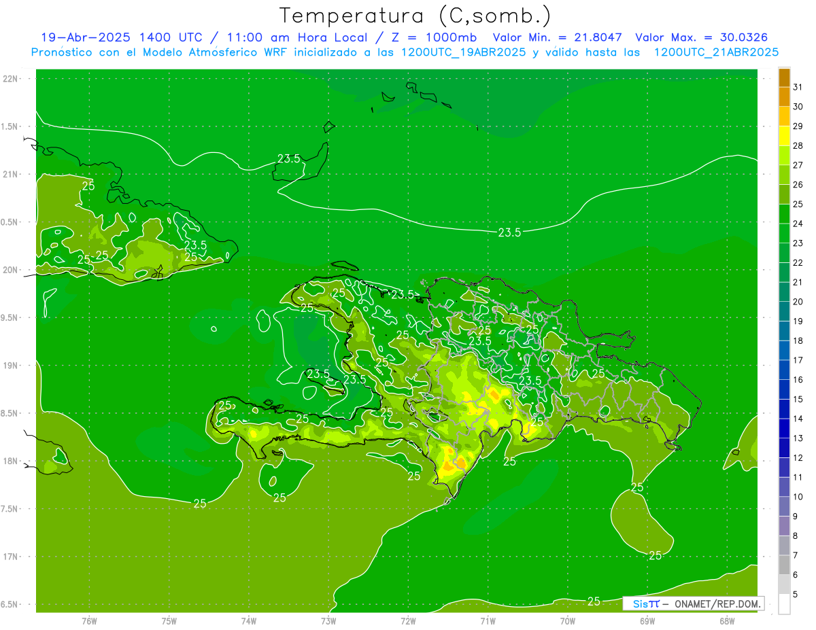Click the 22N latitude axis label
This screenshot has width=816, height=630.
click(12, 79)
